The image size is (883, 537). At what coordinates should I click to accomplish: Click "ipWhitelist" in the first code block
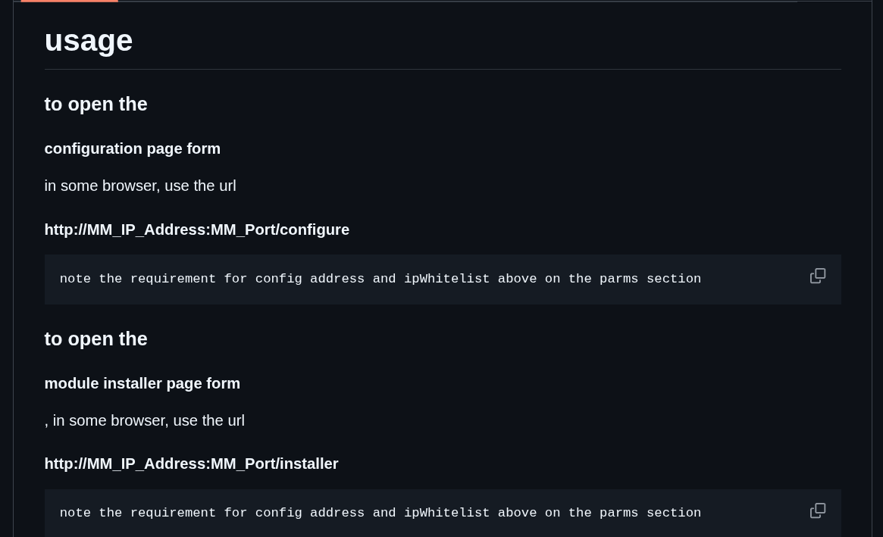(446, 279)
